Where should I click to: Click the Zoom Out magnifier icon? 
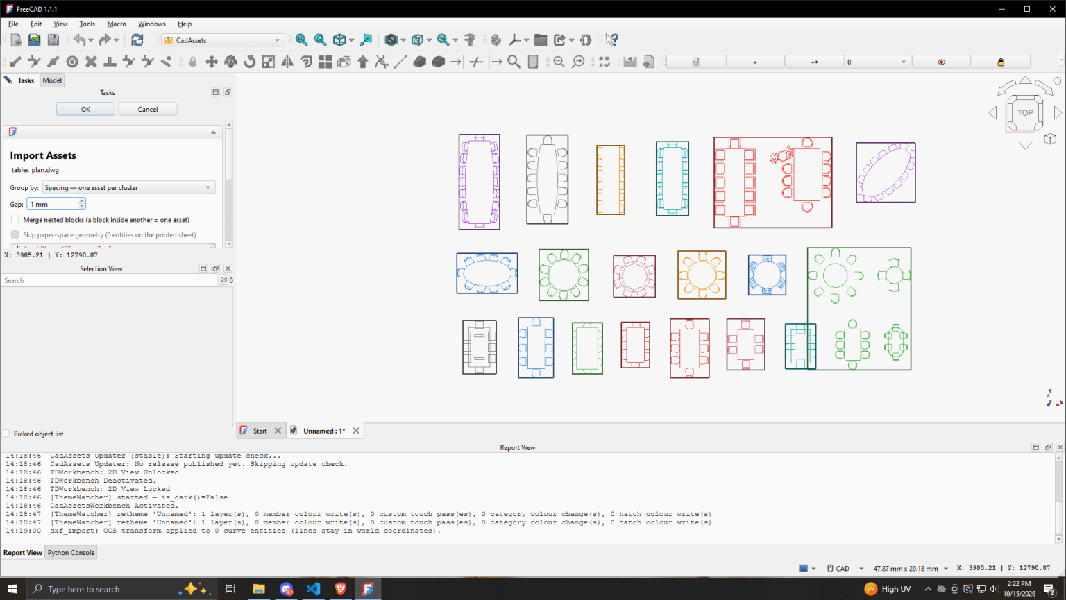559,62
